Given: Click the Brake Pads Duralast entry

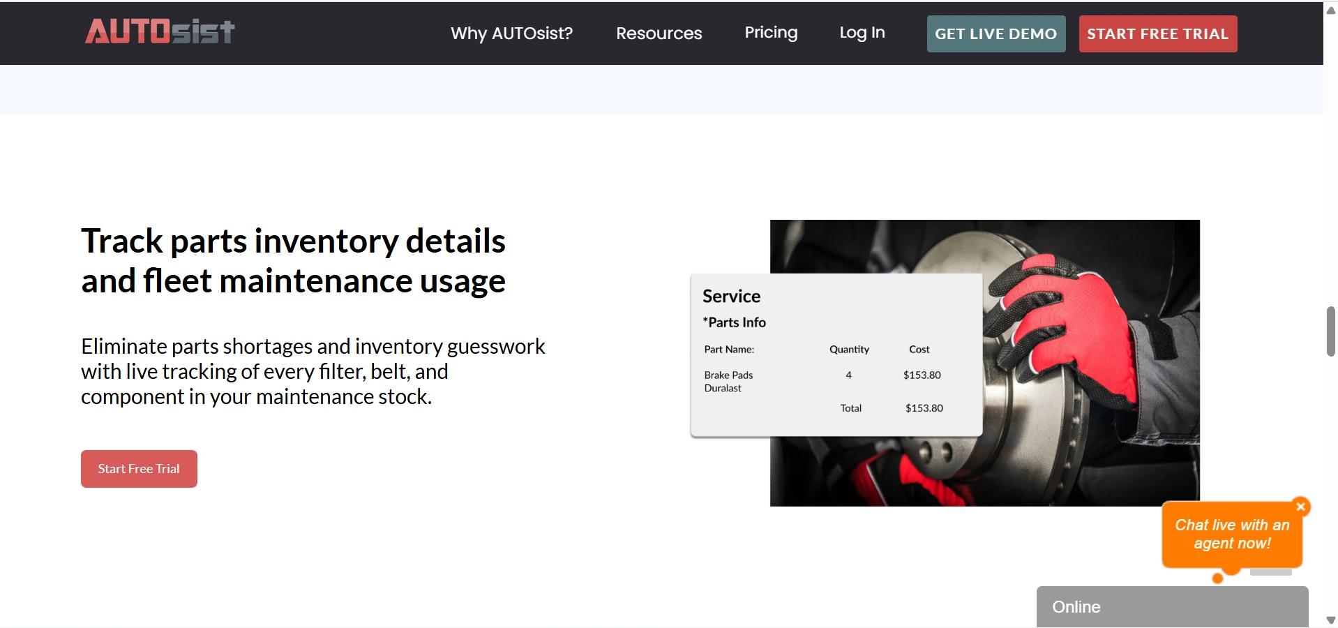Looking at the screenshot, I should (728, 382).
